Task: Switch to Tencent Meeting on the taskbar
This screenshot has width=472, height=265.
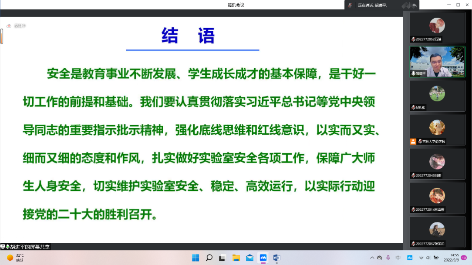Action: 263,258
